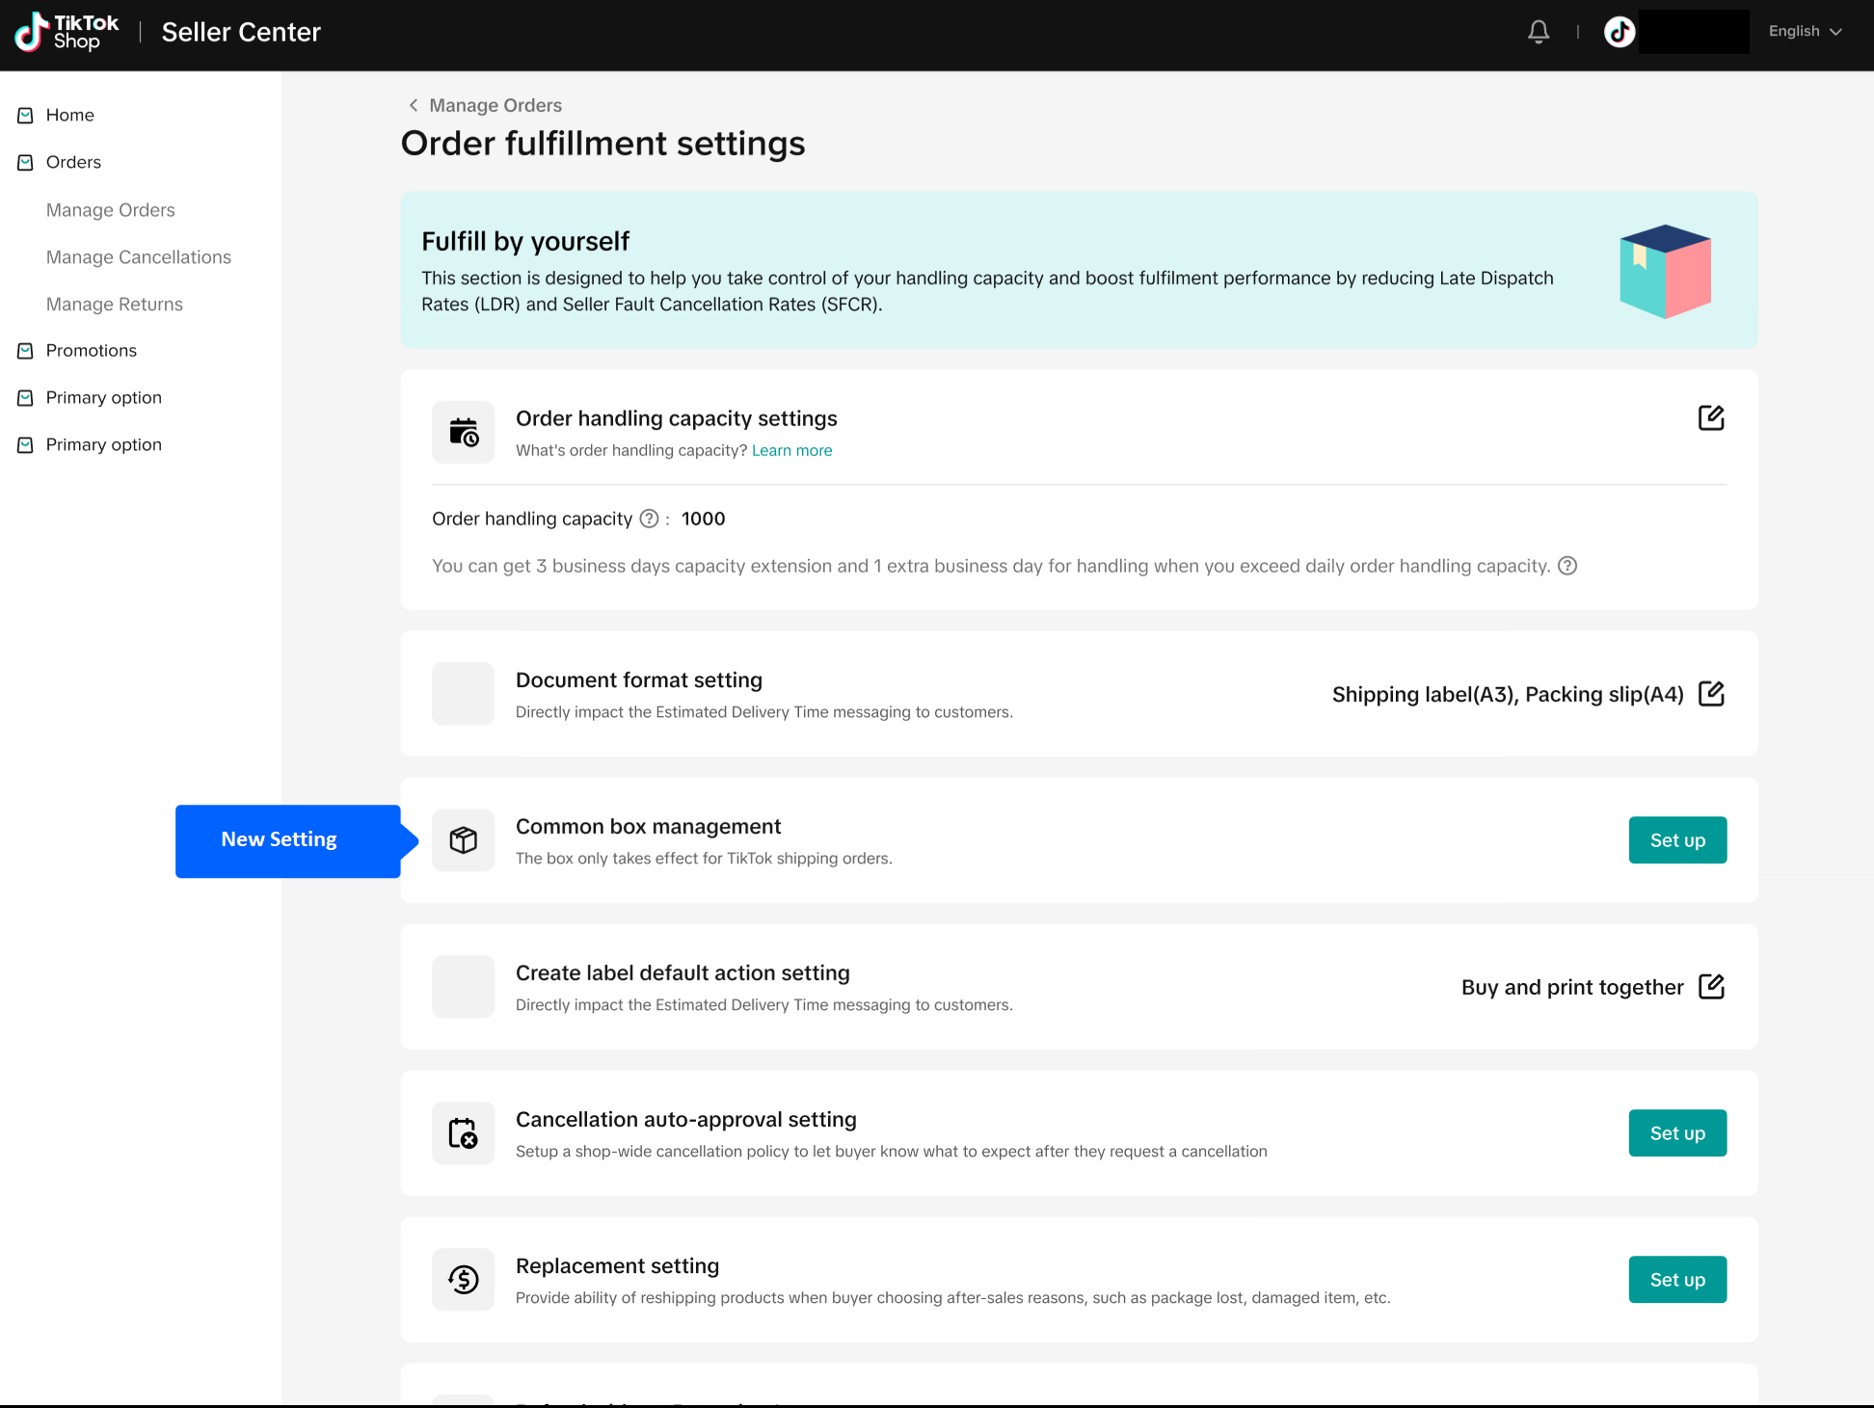The width and height of the screenshot is (1874, 1408).
Task: Open Manage Returns in sidebar
Action: (x=115, y=305)
